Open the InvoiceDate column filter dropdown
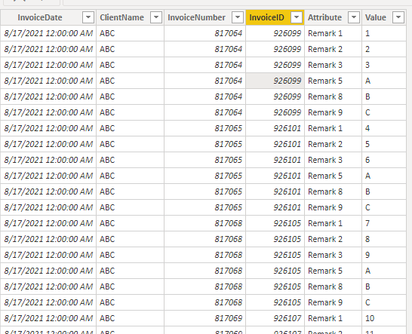This screenshot has width=412, height=334. (88, 17)
